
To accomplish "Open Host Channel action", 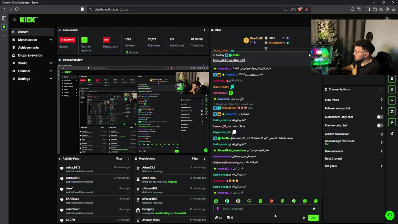I will 333,159.
